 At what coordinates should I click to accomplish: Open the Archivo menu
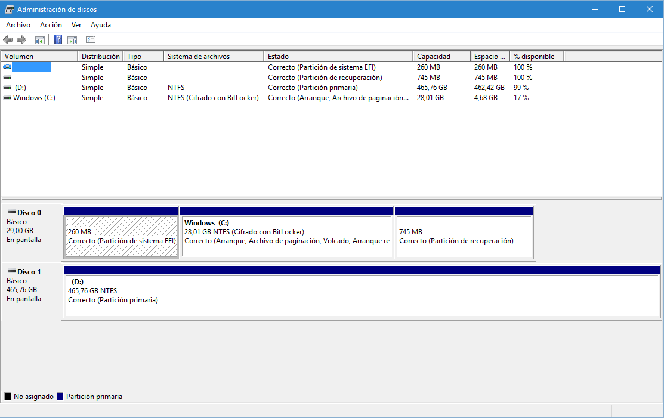[18, 25]
